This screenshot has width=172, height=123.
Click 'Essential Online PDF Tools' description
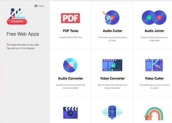(x=71, y=37)
